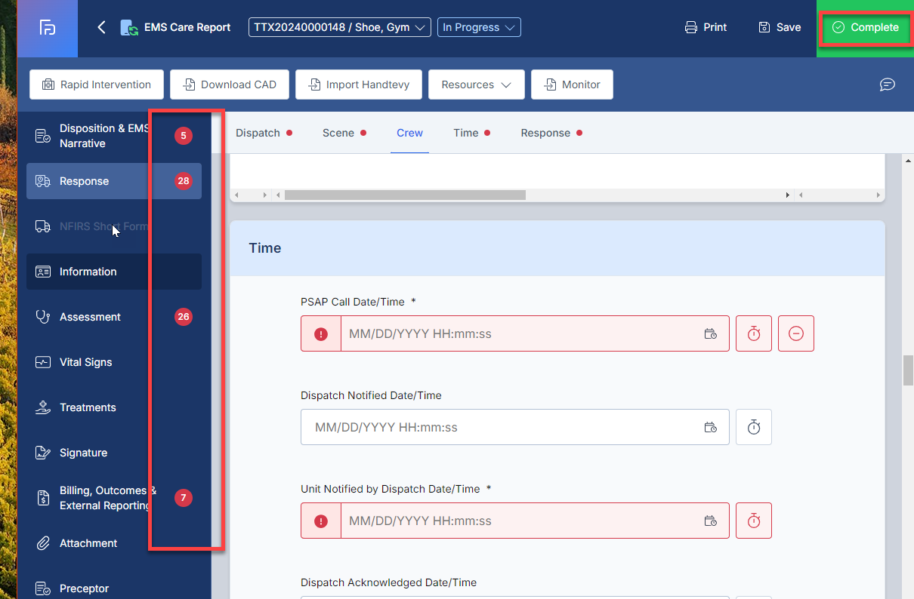Click the vertical page scrollbar thumb
Viewport: 914px width, 599px height.
click(908, 370)
